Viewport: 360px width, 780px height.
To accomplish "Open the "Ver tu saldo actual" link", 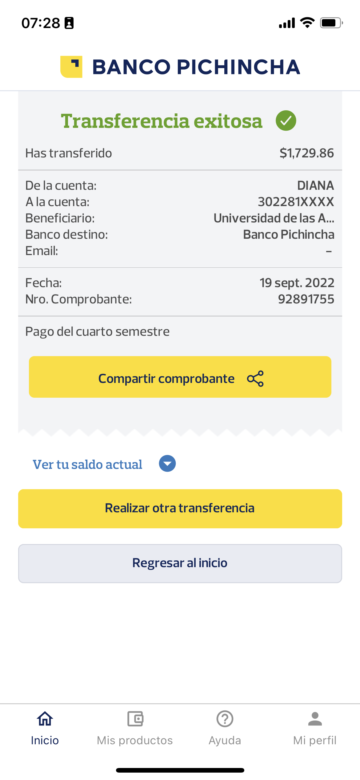I will tap(88, 465).
